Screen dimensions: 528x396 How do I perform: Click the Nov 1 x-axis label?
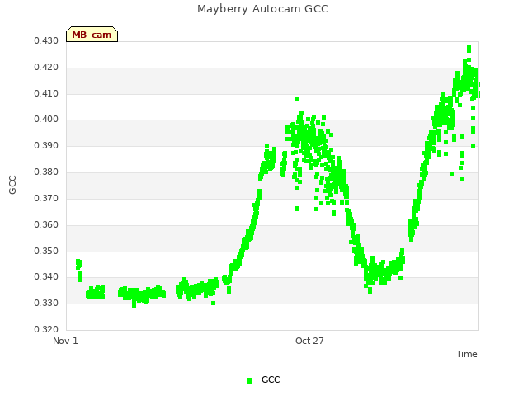point(65,341)
